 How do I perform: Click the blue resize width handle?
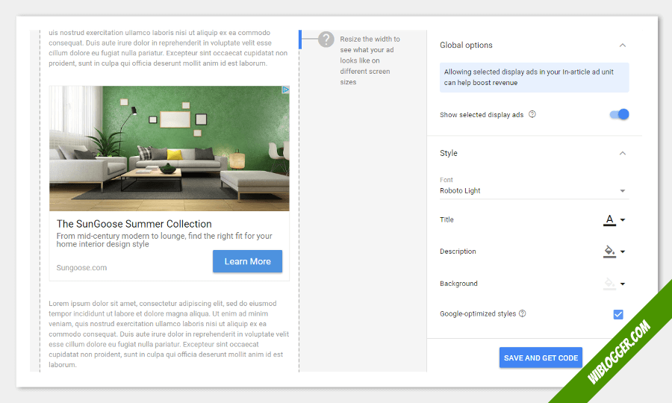pos(300,40)
